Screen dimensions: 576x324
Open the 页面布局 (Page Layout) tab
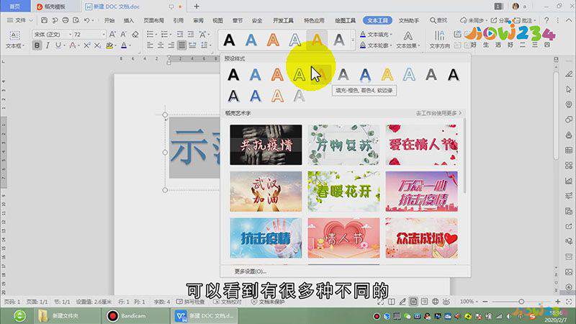point(153,20)
